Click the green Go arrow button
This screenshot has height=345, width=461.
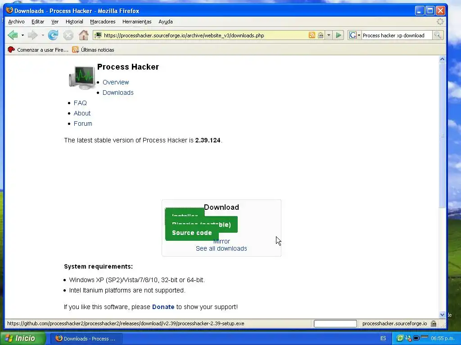[x=339, y=35]
